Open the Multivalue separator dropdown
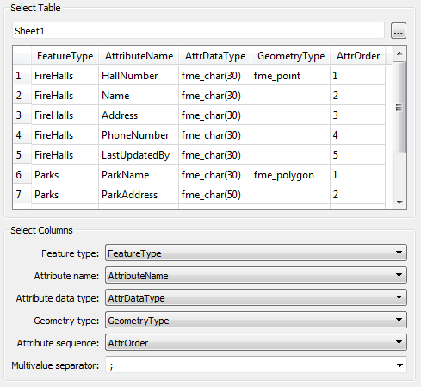The image size is (421, 387). click(x=256, y=365)
